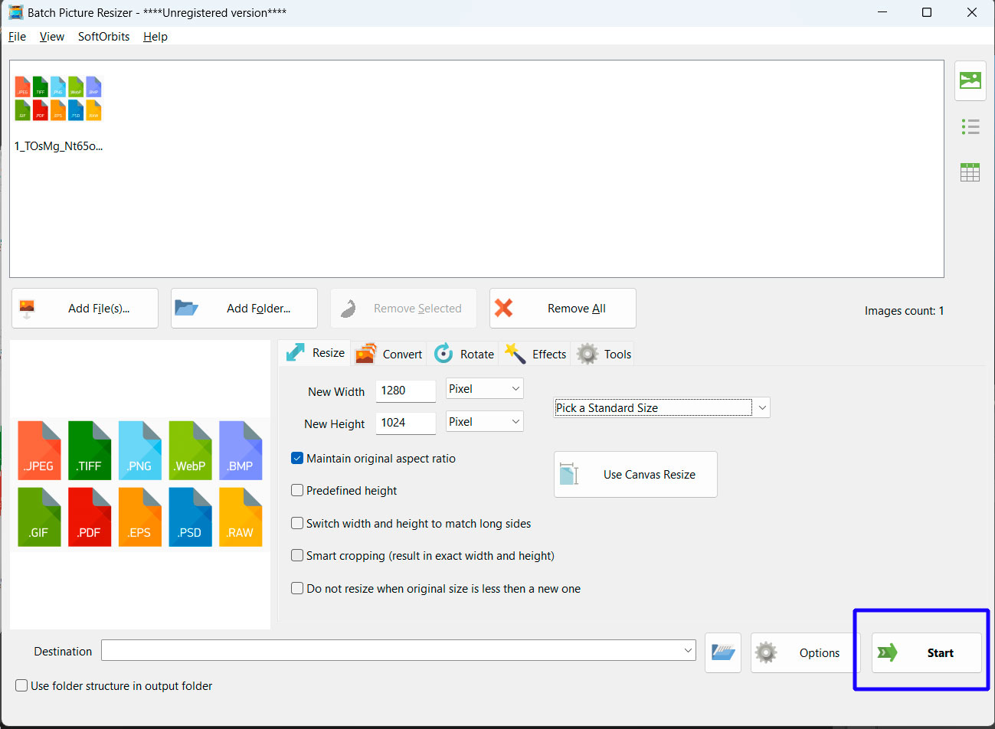The image size is (995, 729).
Task: Click the Use Canvas Resize icon
Action: click(x=569, y=474)
